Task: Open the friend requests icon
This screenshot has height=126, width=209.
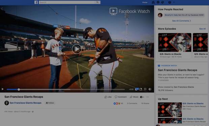Action: [153, 2]
